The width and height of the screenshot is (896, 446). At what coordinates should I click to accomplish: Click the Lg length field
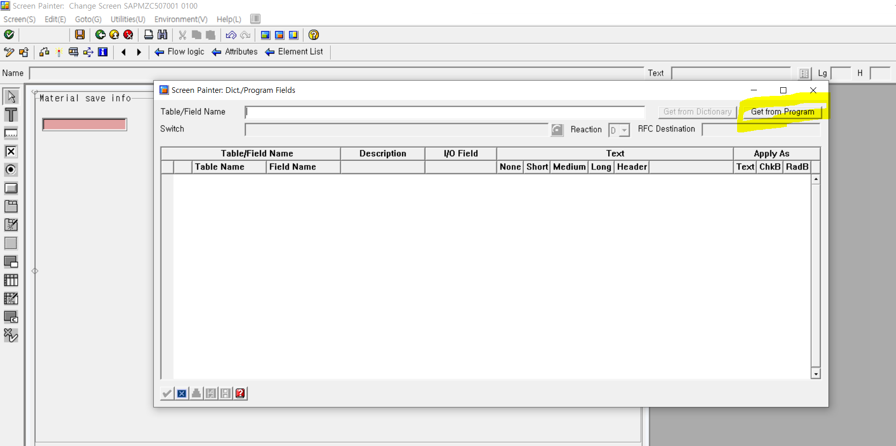tap(841, 74)
